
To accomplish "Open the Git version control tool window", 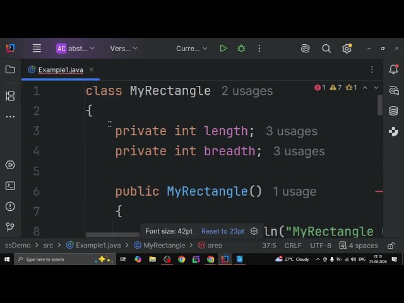I will click(10, 227).
